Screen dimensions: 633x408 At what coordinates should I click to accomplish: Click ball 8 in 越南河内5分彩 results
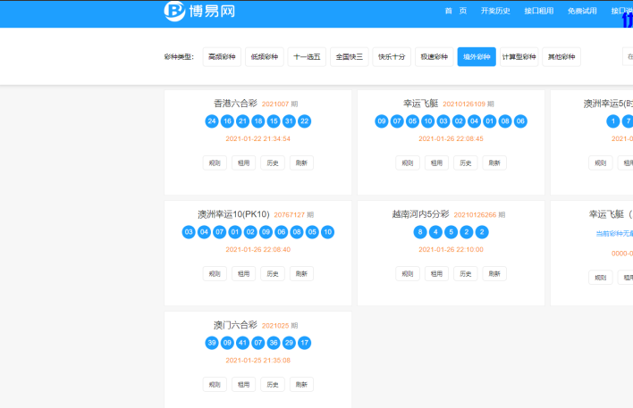[420, 232]
